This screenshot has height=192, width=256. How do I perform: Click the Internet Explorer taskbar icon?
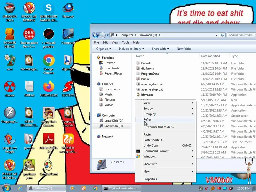click(20, 188)
